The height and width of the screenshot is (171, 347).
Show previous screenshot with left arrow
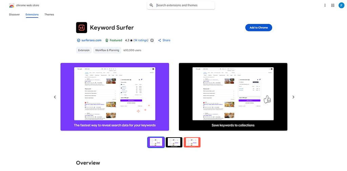tap(55, 97)
